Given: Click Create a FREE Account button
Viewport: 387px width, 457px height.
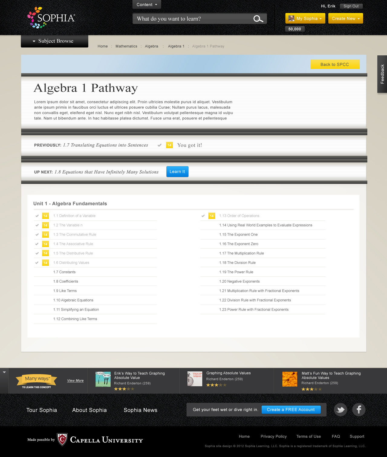Looking at the screenshot, I should tap(291, 410).
